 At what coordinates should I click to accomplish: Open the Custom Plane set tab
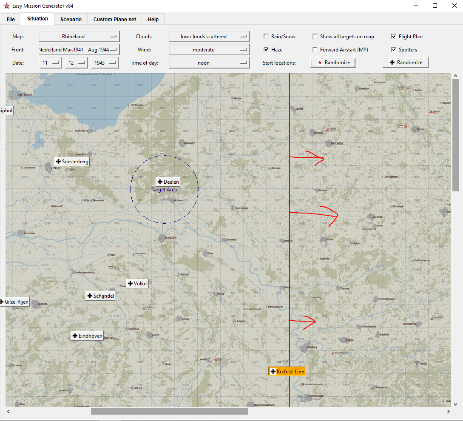pyautogui.click(x=114, y=19)
